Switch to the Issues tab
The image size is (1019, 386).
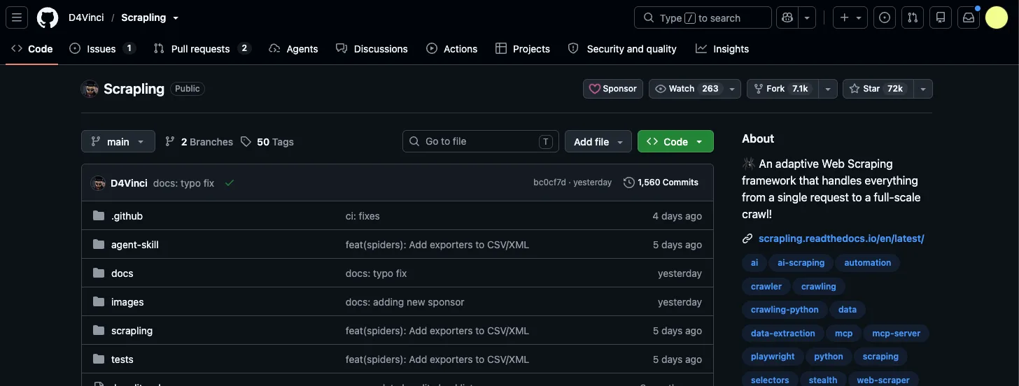point(102,49)
